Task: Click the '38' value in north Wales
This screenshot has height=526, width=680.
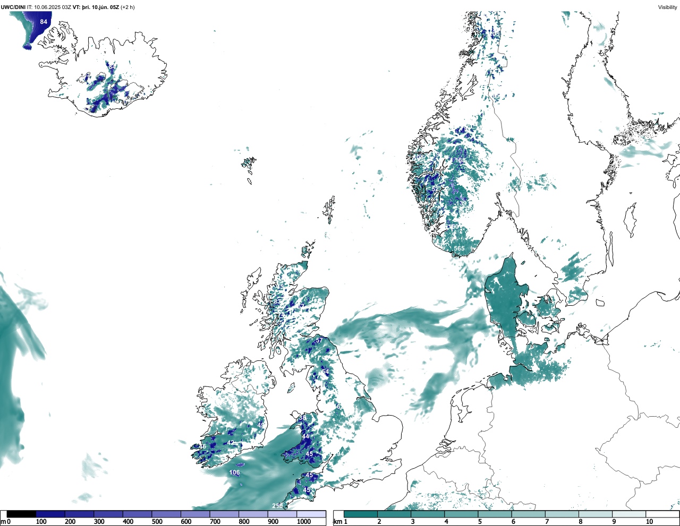Action: (x=302, y=418)
